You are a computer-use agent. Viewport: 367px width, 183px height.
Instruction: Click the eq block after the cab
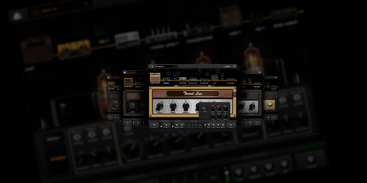pyautogui.click(x=222, y=76)
